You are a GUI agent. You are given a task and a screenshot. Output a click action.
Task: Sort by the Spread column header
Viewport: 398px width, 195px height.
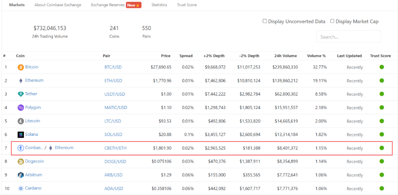[186, 56]
